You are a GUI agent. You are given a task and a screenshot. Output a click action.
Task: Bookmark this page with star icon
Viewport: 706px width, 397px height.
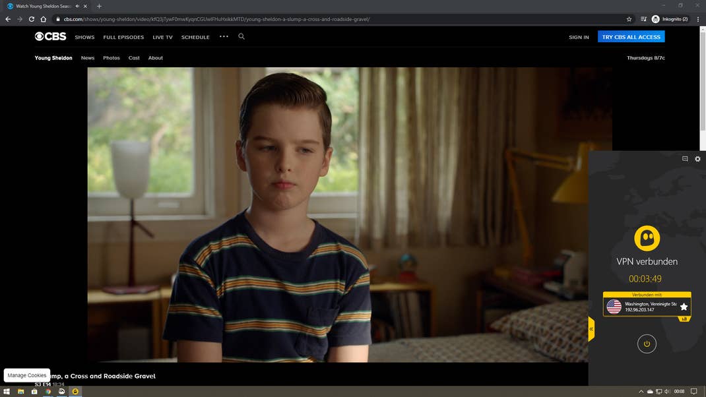[629, 19]
